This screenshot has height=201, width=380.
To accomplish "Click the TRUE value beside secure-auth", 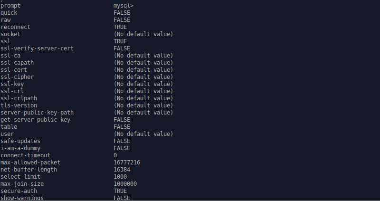I will click(x=120, y=191).
